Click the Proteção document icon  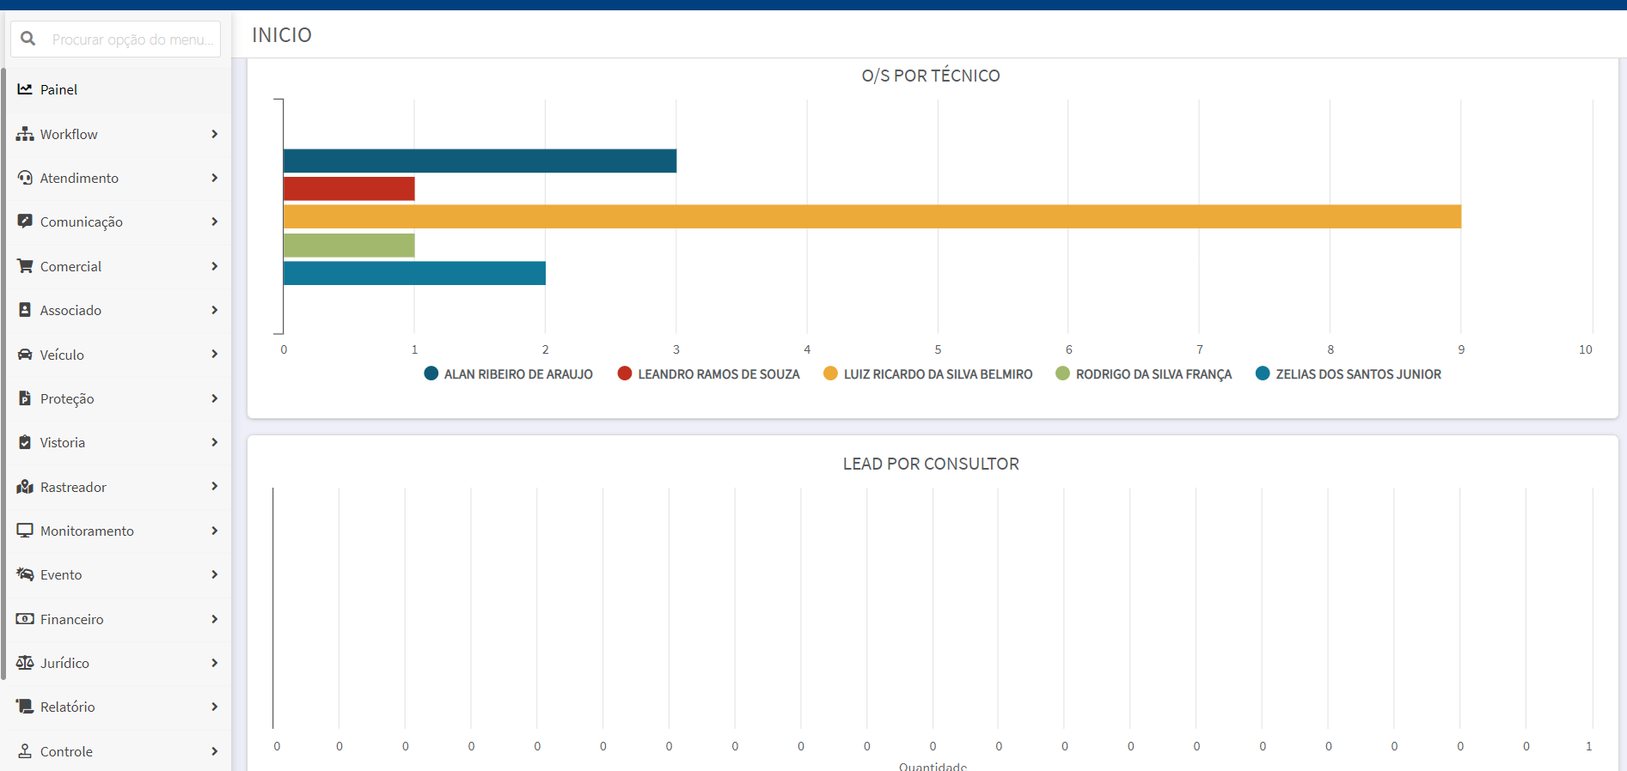[25, 398]
